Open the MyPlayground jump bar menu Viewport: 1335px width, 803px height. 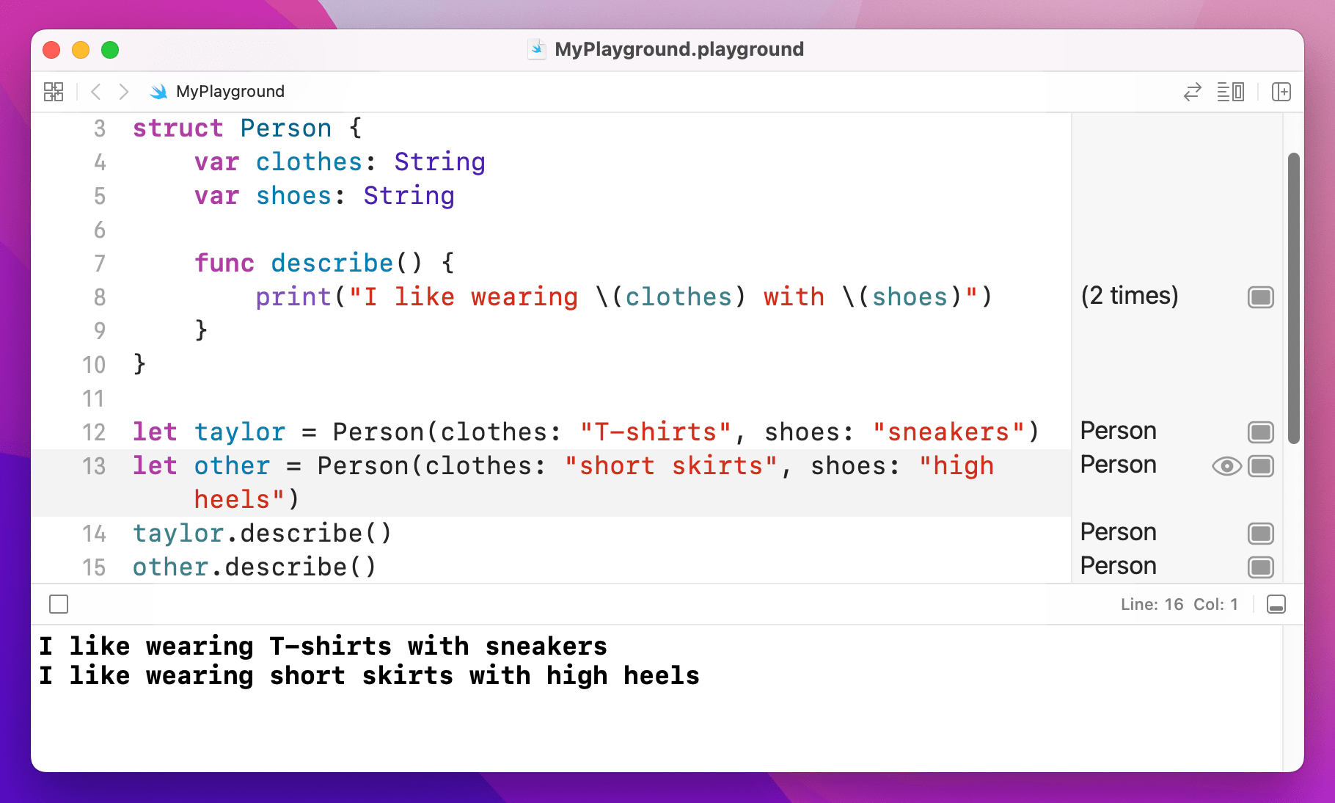tap(230, 92)
